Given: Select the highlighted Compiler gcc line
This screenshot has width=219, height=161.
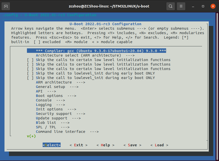Looking at the screenshot, I should [97, 51].
